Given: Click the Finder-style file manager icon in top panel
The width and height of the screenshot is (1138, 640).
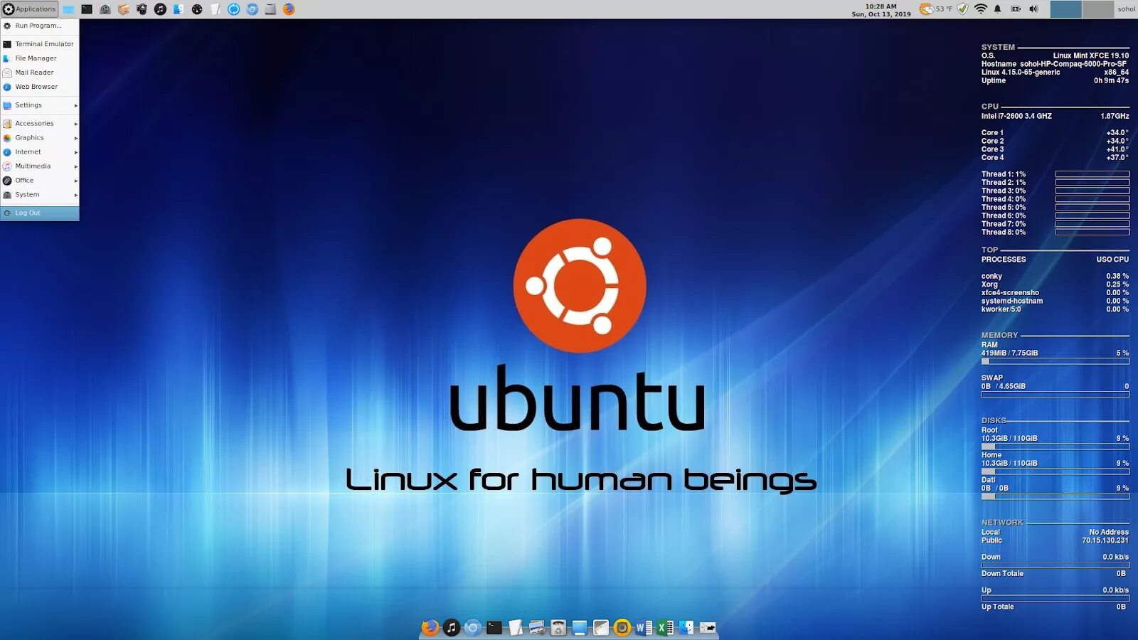Looking at the screenshot, I should point(179,9).
